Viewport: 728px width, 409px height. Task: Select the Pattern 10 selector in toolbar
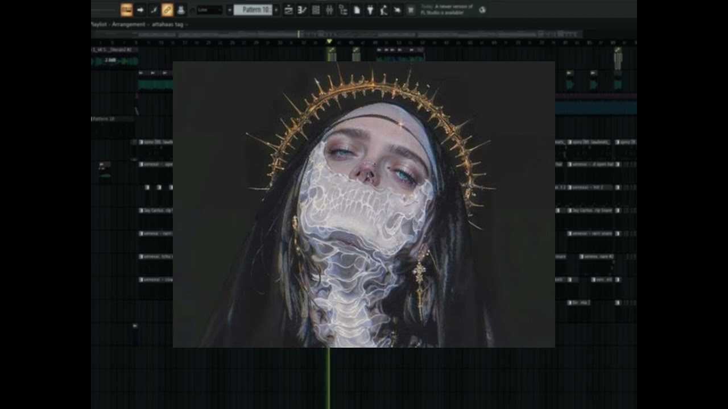pyautogui.click(x=253, y=10)
